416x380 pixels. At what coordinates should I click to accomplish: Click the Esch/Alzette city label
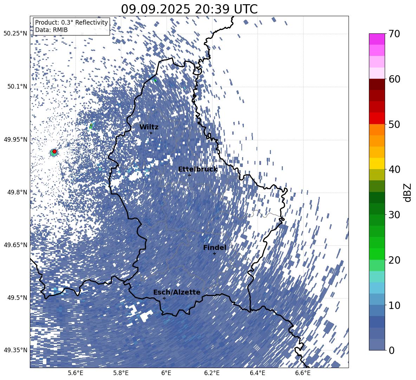coord(177,292)
